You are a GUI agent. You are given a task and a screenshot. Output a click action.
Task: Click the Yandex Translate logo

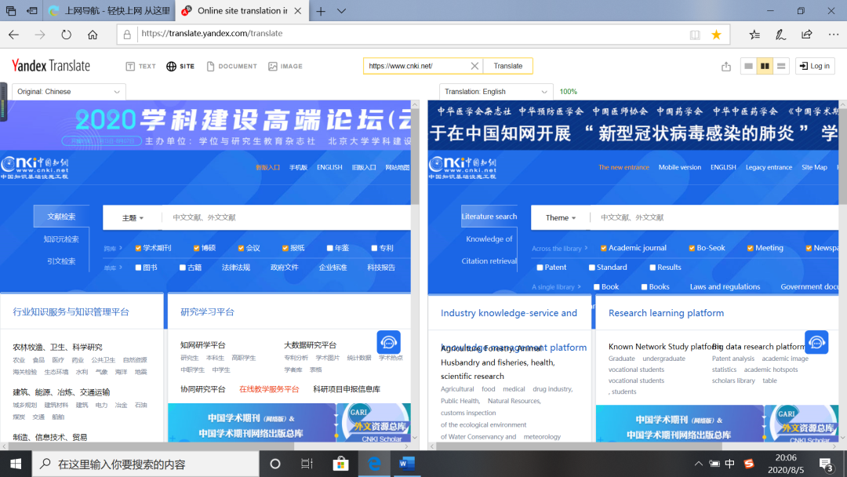51,66
